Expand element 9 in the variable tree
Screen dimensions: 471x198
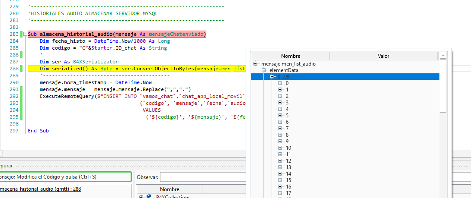tap(280, 141)
